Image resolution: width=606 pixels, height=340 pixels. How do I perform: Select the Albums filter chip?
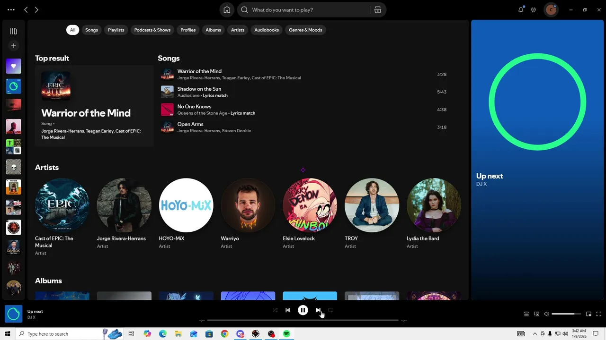click(x=213, y=30)
